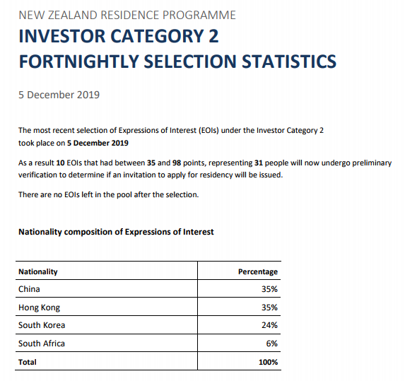The image size is (405, 381).
Task: Click the Percentage column header
Action: click(x=258, y=271)
